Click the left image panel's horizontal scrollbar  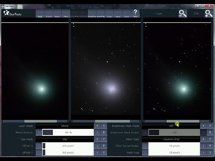[x=35, y=121]
